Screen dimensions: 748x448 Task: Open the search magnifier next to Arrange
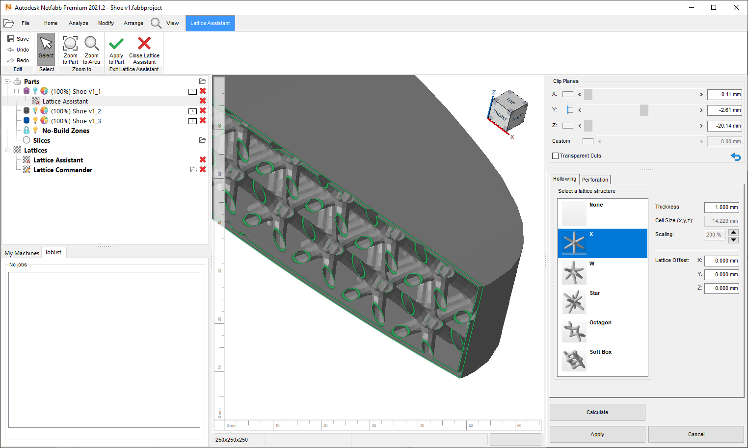156,23
